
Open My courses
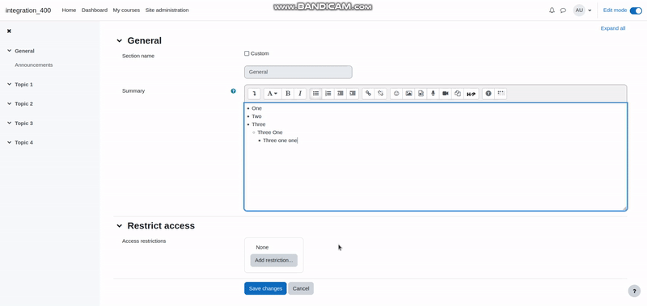coord(126,10)
